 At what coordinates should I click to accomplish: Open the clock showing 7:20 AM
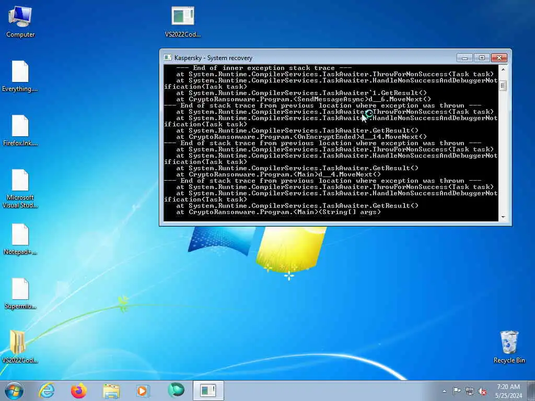coord(508,391)
